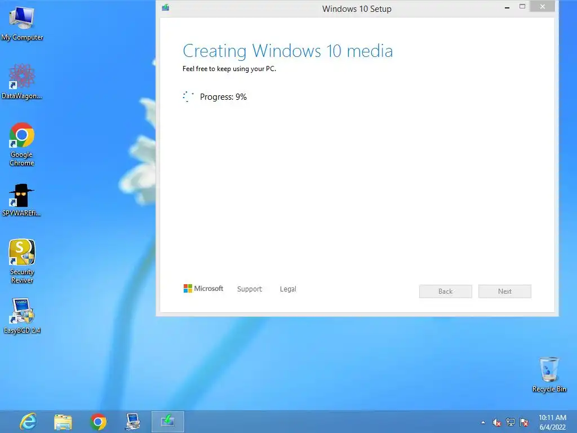Maximize the Windows 10 Setup window
The image size is (577, 433).
pos(522,7)
